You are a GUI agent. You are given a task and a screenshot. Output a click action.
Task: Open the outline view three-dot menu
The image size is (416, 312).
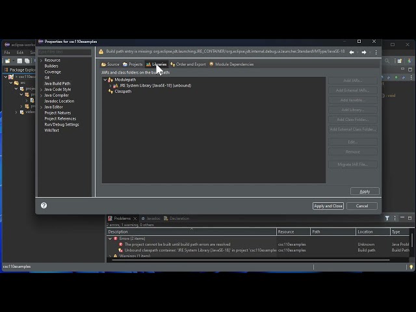point(411,77)
